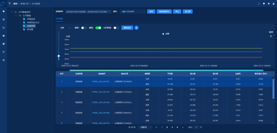277x133 pixels.
Task: Check the 温度 checkbox
Action: click(266, 32)
